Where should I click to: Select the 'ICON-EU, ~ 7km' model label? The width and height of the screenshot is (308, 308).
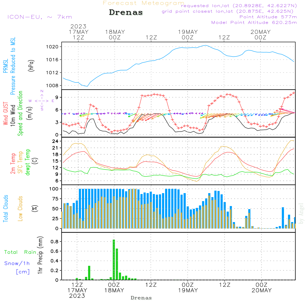(40, 17)
